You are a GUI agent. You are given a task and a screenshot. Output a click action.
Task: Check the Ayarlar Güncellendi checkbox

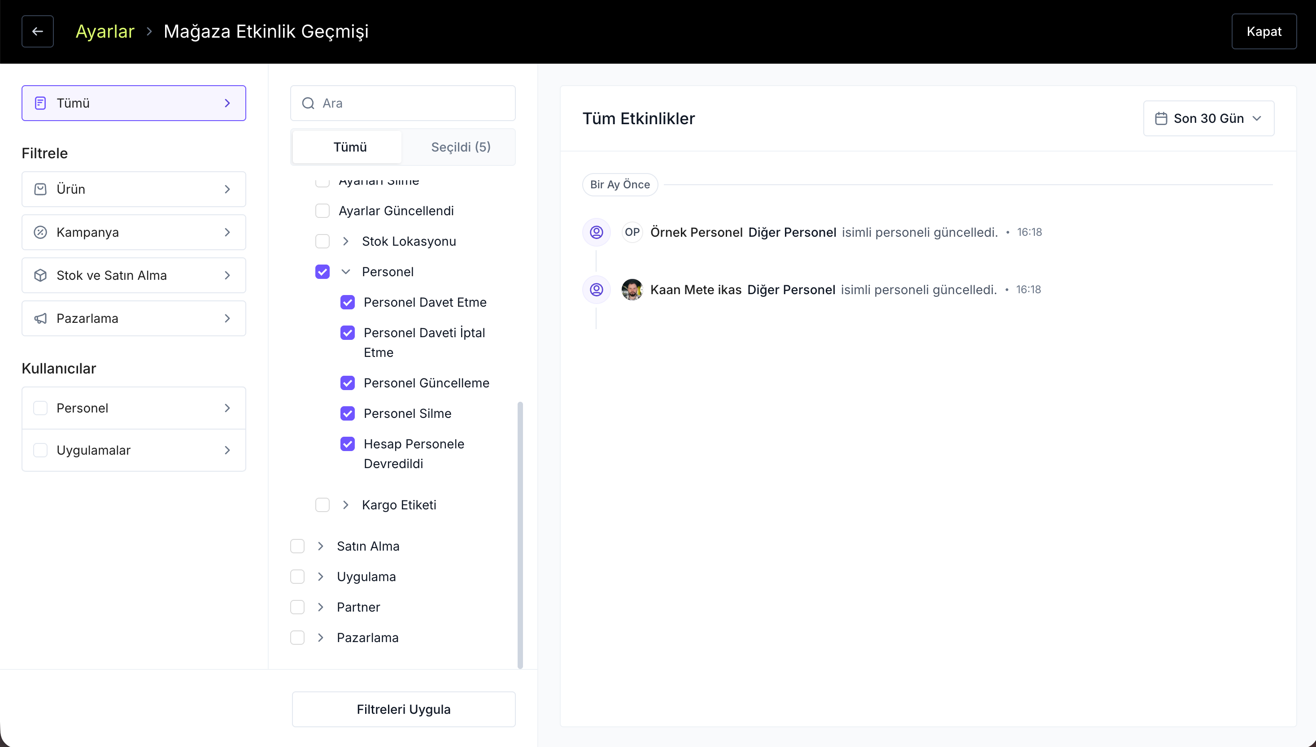tap(322, 211)
